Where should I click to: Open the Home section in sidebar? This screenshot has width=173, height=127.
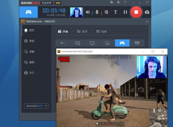click(x=29, y=30)
